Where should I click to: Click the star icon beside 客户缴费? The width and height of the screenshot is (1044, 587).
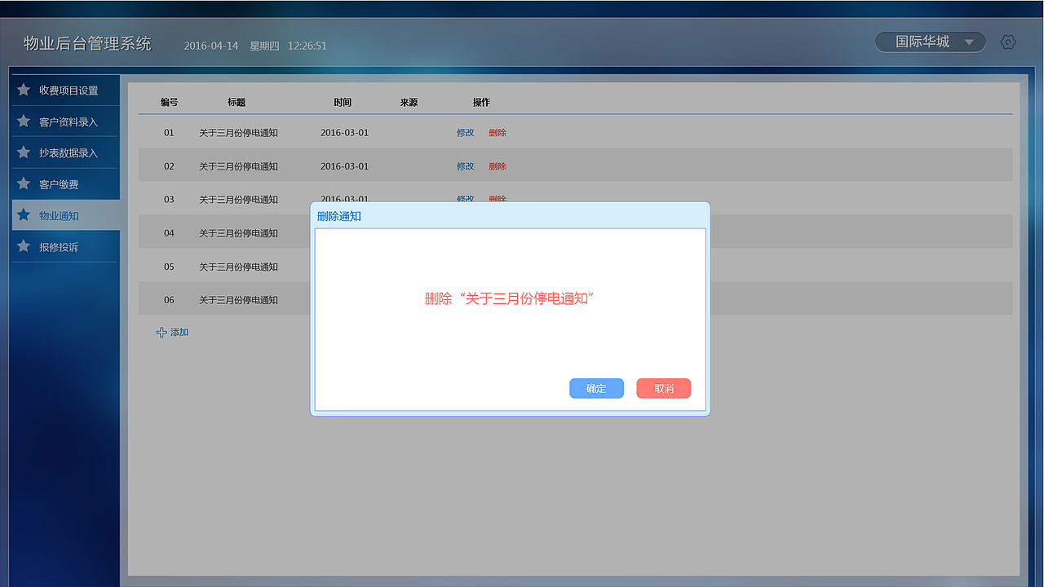click(23, 183)
